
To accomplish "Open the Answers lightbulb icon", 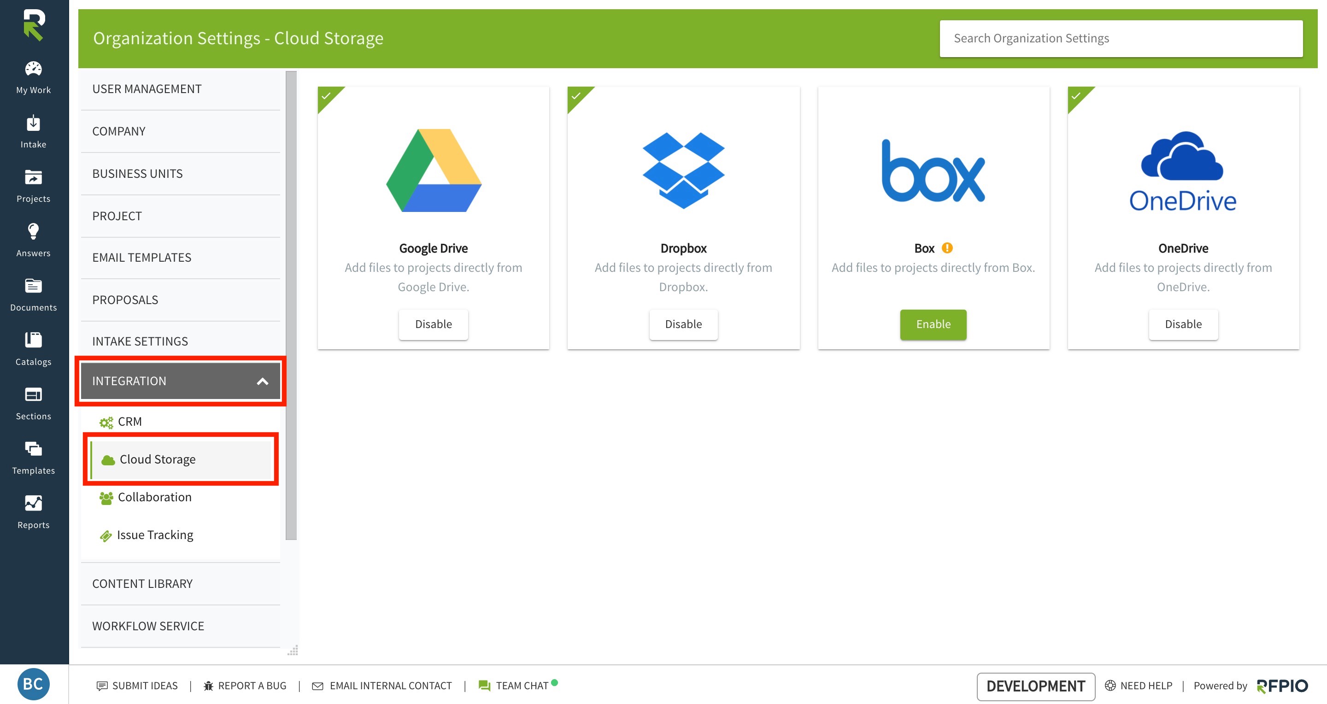I will pos(34,232).
